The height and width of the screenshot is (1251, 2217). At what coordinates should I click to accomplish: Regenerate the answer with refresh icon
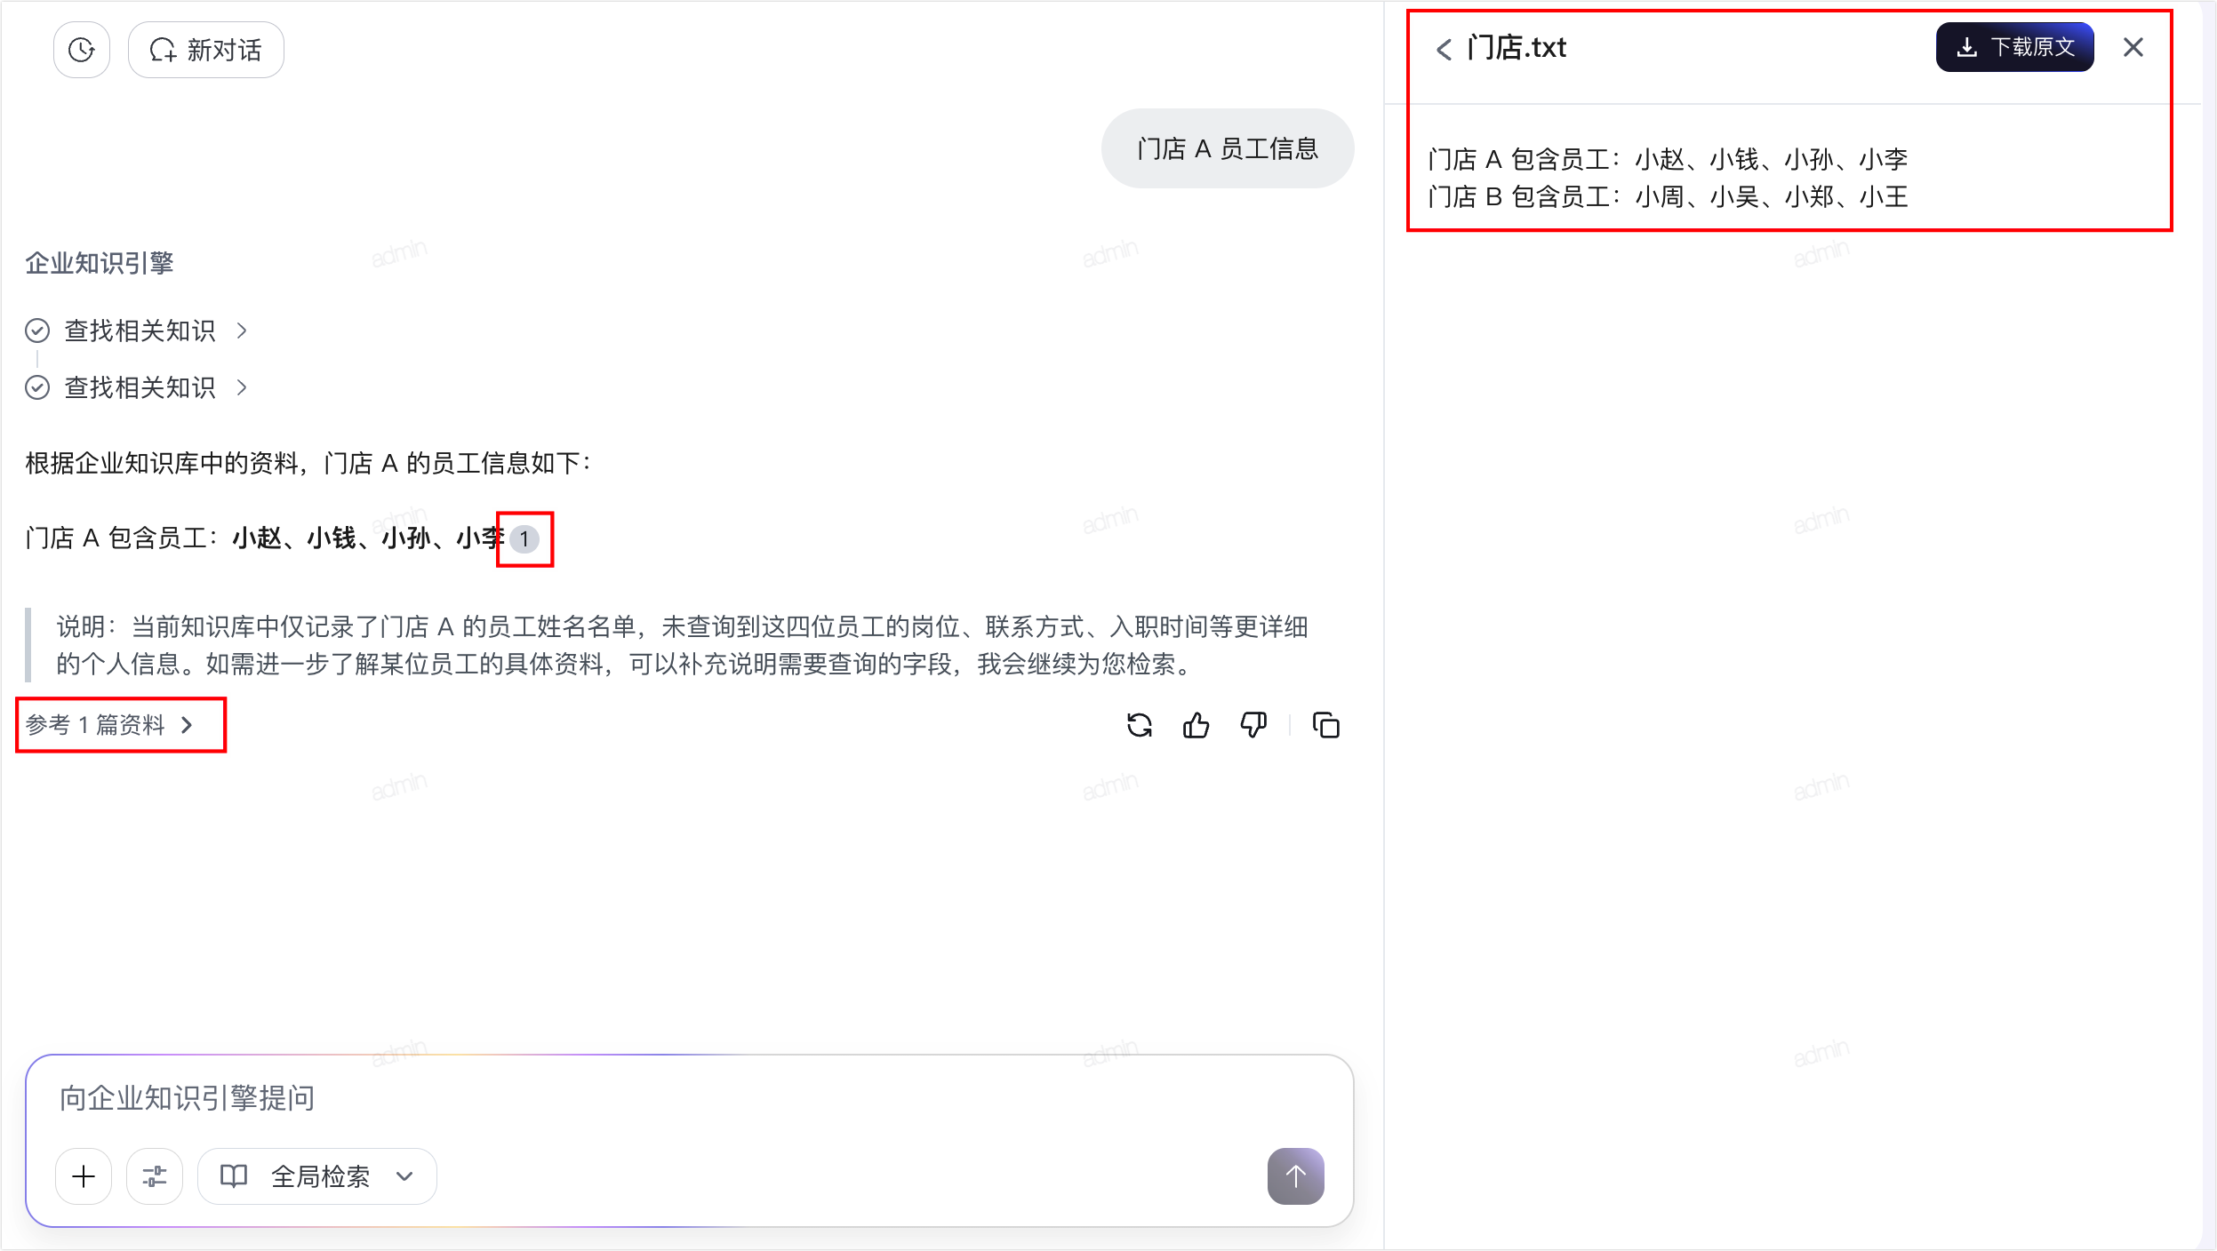[1140, 726]
